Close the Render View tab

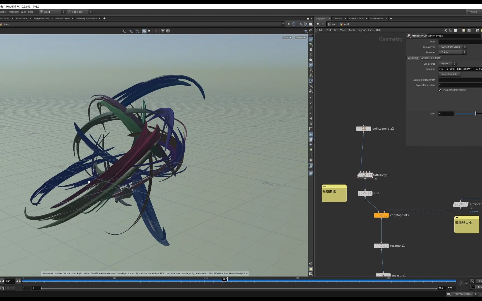[x=30, y=19]
